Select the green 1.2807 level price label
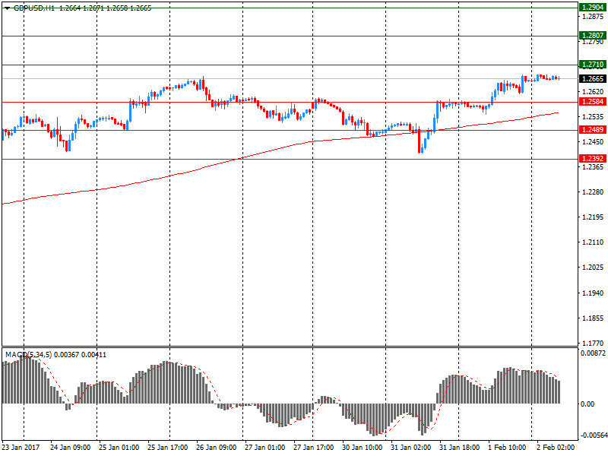The image size is (608, 456). tap(593, 36)
